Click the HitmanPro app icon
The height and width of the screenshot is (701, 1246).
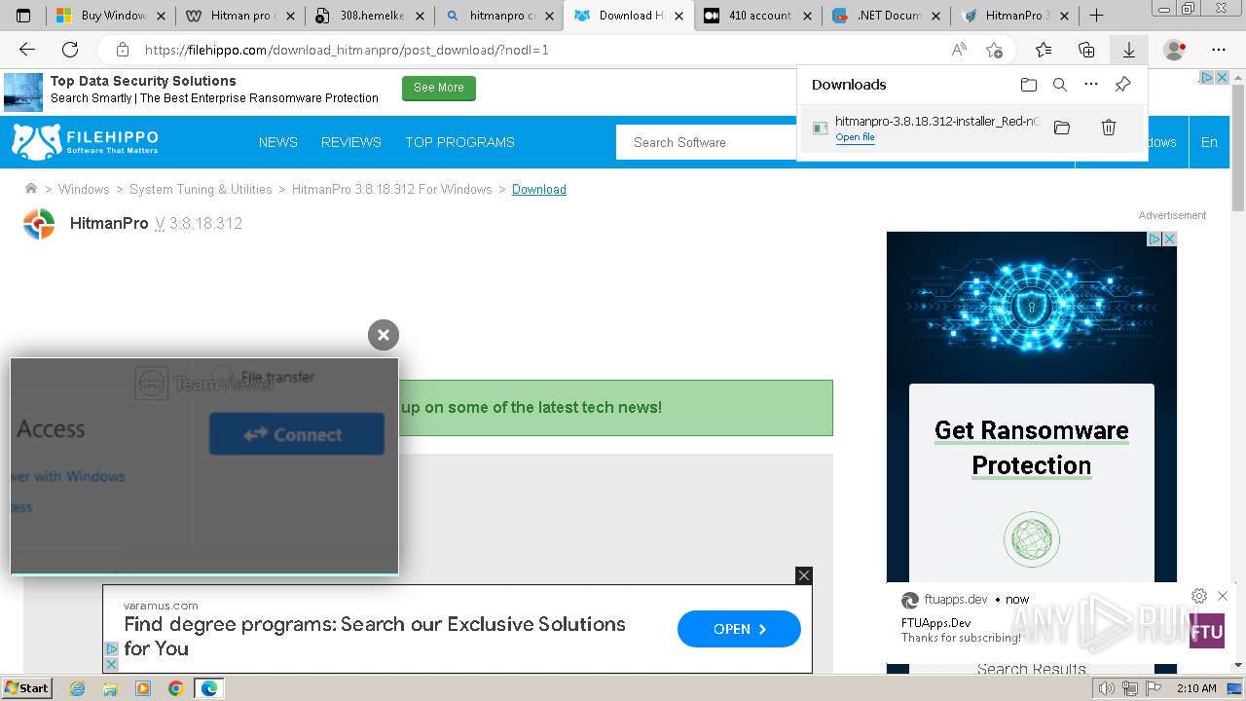coord(39,224)
